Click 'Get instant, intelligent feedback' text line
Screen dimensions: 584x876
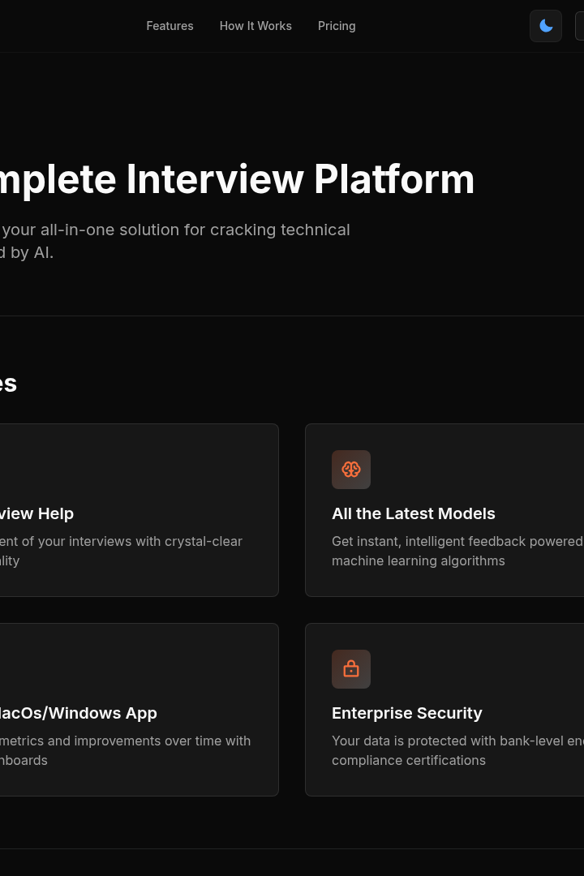pos(429,541)
